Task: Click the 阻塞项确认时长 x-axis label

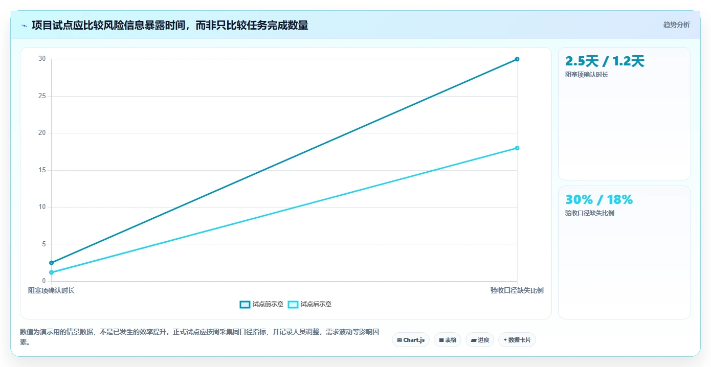Action: (x=51, y=290)
